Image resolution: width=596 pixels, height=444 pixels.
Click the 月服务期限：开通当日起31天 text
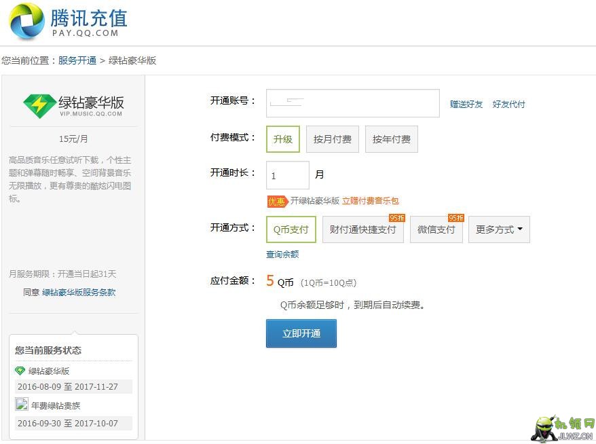tap(62, 274)
